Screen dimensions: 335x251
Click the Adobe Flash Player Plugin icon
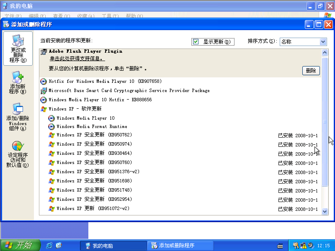[x=44, y=51]
